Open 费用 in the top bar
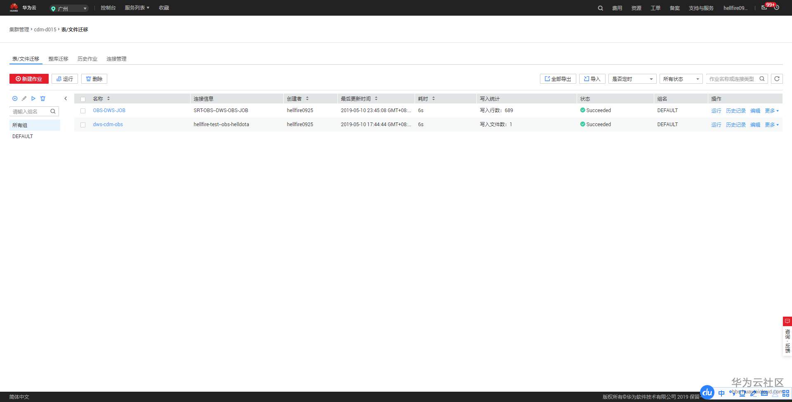792x402 pixels. point(617,8)
